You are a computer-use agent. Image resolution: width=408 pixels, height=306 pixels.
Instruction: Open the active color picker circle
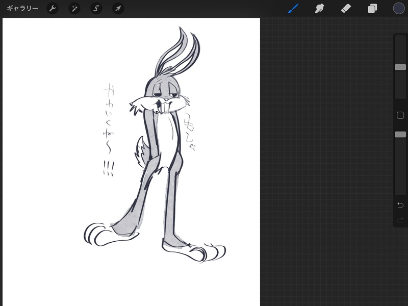point(399,9)
